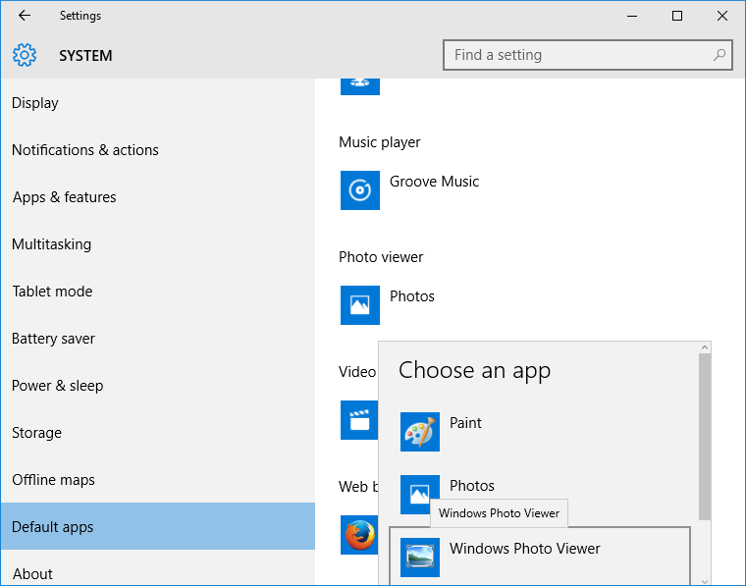
Task: Click the video player clapperboard icon
Action: pyautogui.click(x=359, y=420)
